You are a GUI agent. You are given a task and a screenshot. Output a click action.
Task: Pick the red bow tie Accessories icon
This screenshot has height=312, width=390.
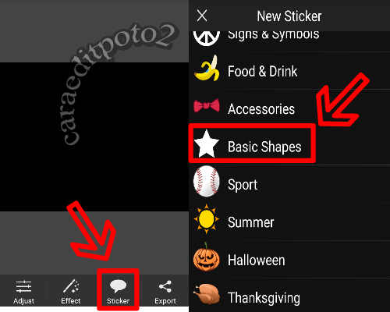(x=207, y=105)
